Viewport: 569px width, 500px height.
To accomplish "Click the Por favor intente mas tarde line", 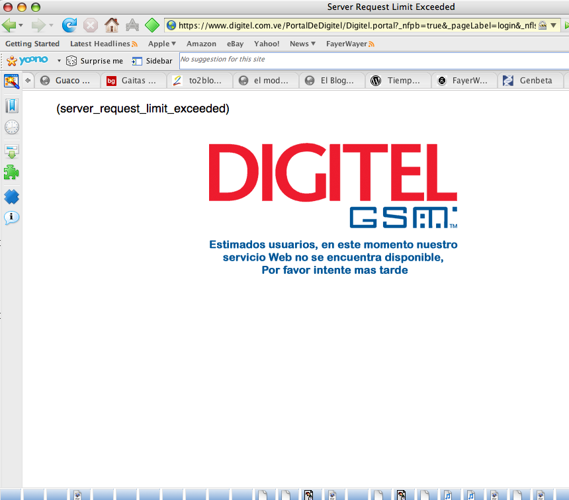I will click(335, 271).
